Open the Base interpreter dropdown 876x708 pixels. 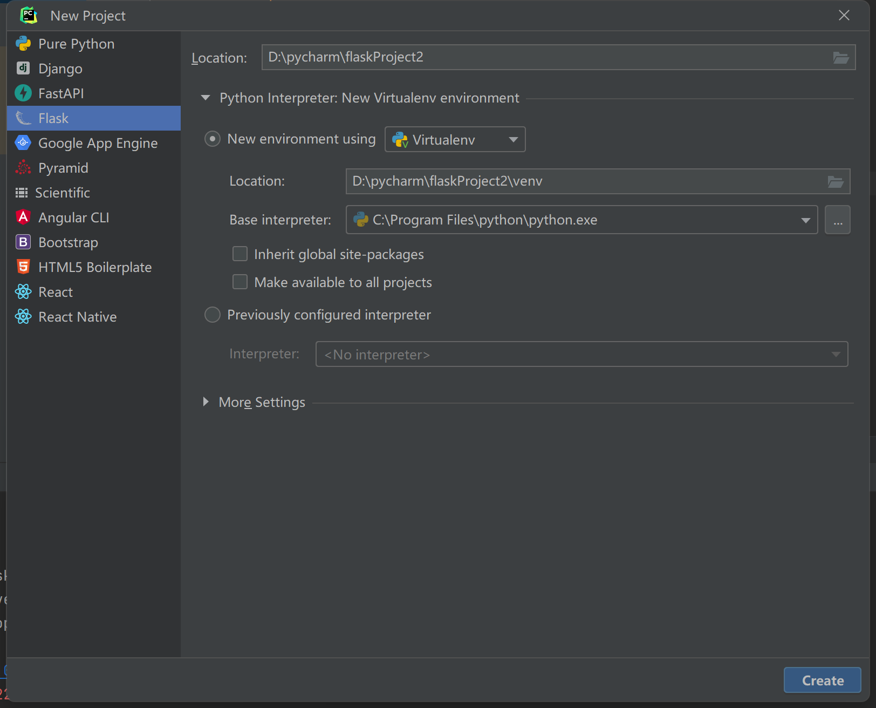(581, 220)
